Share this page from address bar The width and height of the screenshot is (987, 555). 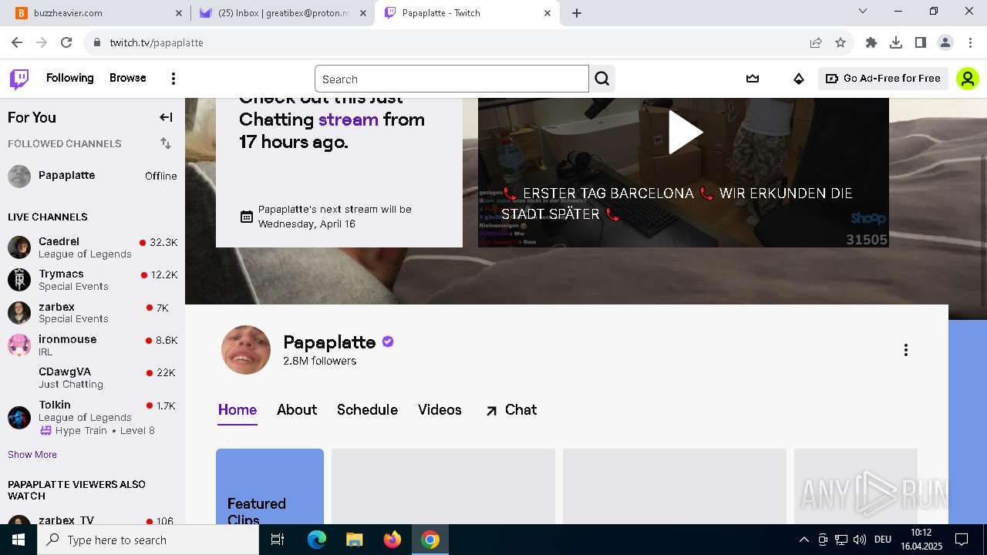coord(816,42)
